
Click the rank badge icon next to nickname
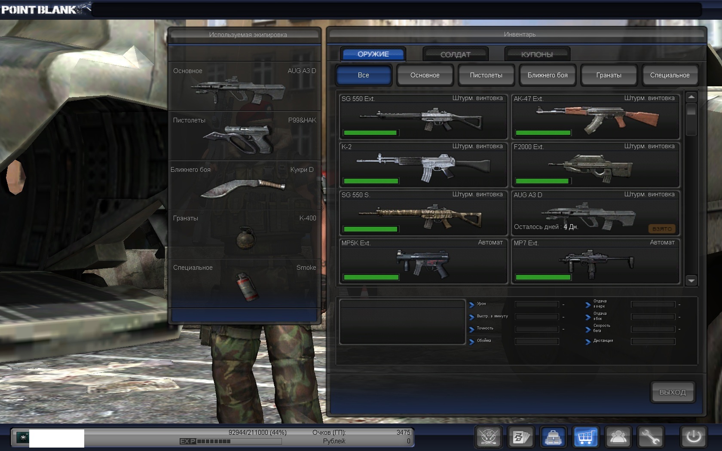(22, 438)
